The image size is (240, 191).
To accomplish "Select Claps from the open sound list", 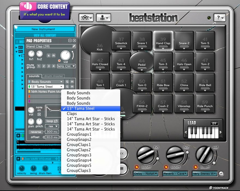I will (72, 114).
